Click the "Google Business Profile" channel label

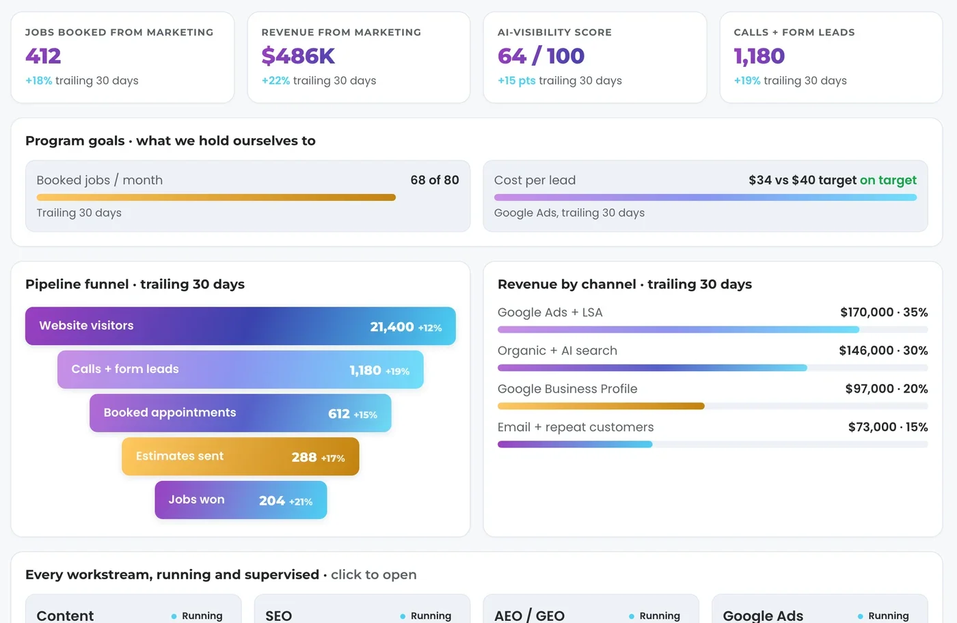click(567, 389)
